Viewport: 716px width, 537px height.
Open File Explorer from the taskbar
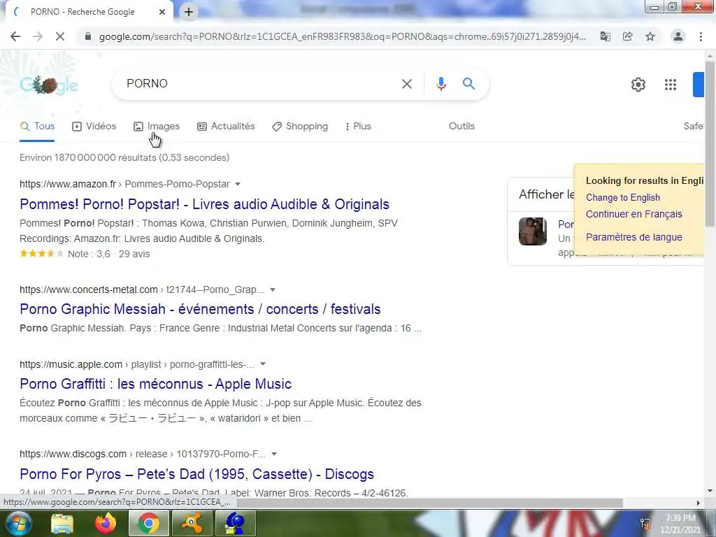pos(62,523)
